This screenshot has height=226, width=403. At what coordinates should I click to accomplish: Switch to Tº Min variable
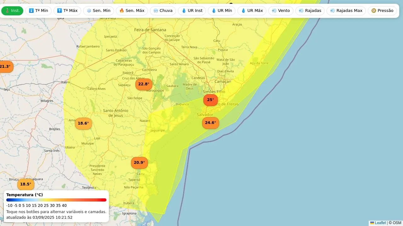pyautogui.click(x=38, y=11)
